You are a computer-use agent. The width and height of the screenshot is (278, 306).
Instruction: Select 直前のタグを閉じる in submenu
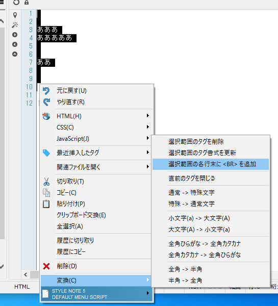[x=211, y=178]
